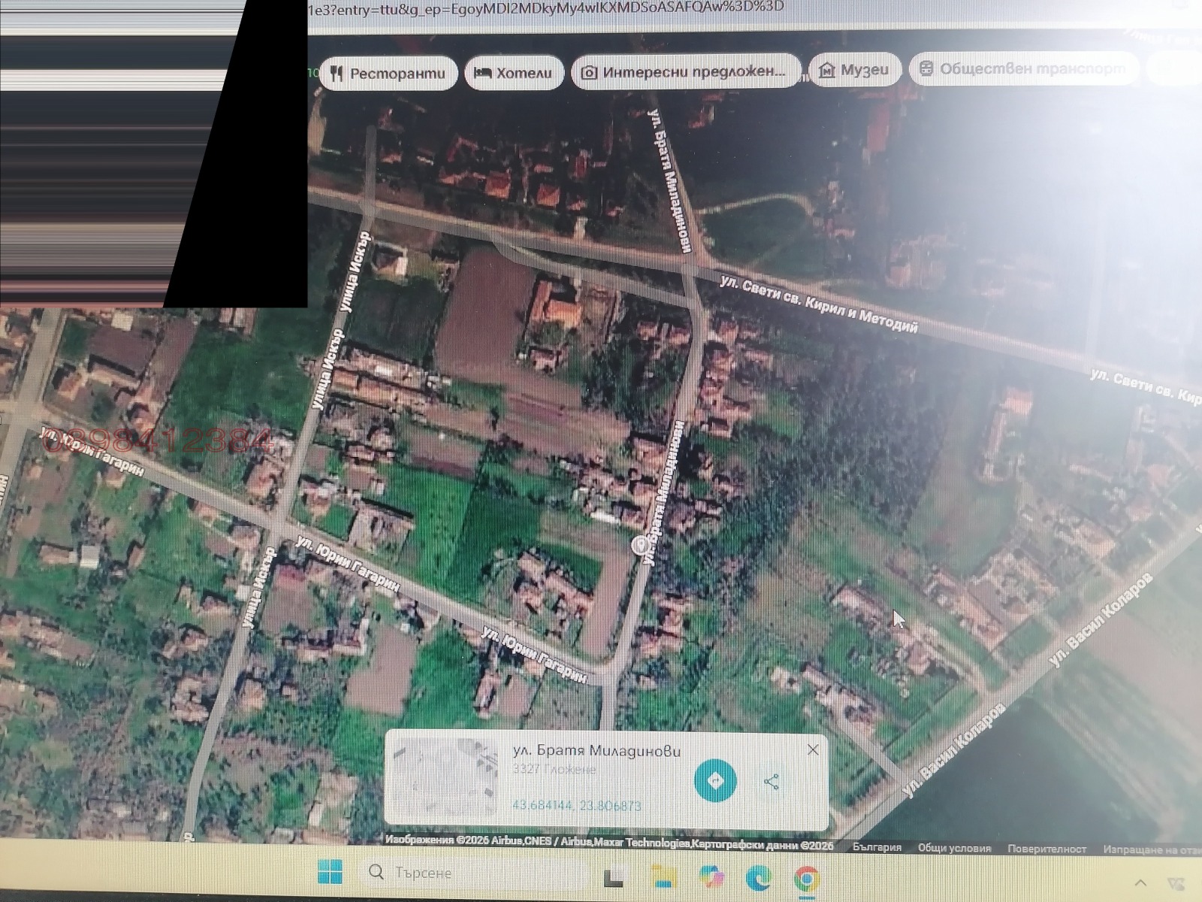Open the Интересни предложения chip
Viewport: 1202px width, 902px height.
click(686, 71)
